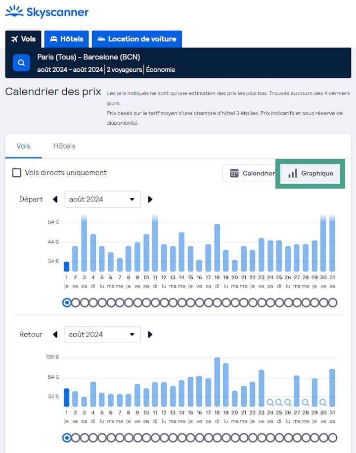Switch to the Hôtels top tab

coord(67,39)
